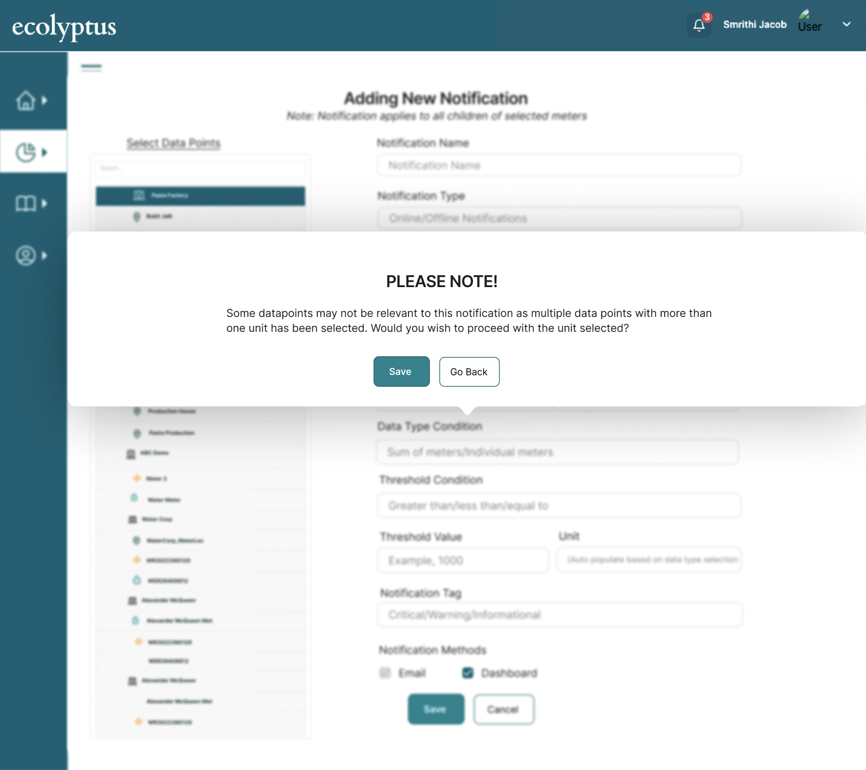Click the Notification Name input field
Image resolution: width=866 pixels, height=770 pixels.
[x=559, y=165]
